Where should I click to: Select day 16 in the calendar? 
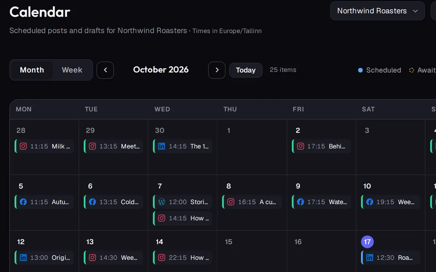coord(298,242)
